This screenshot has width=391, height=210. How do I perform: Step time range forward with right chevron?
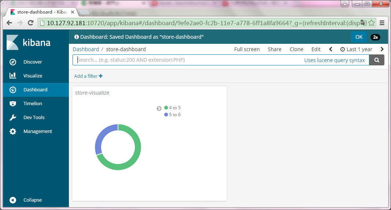(382, 49)
